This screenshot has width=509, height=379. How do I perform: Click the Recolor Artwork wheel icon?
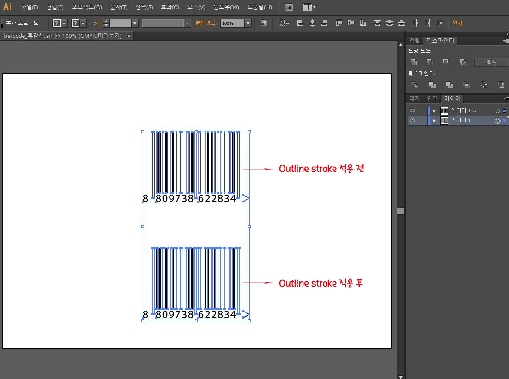tap(264, 23)
